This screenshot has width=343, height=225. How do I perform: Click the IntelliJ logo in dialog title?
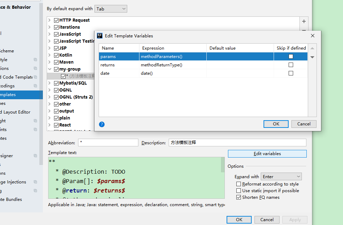click(x=100, y=36)
